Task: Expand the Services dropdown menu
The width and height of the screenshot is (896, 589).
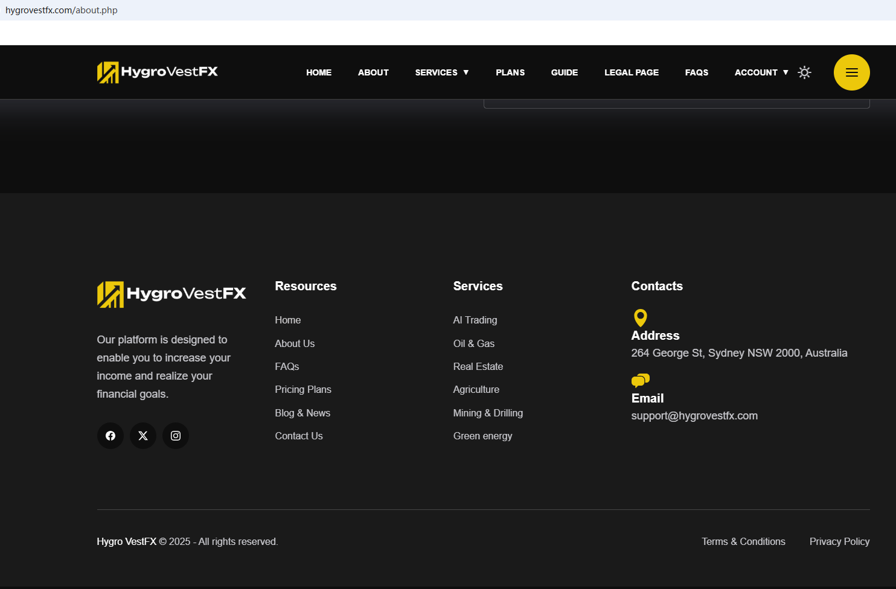Action: [x=441, y=72]
